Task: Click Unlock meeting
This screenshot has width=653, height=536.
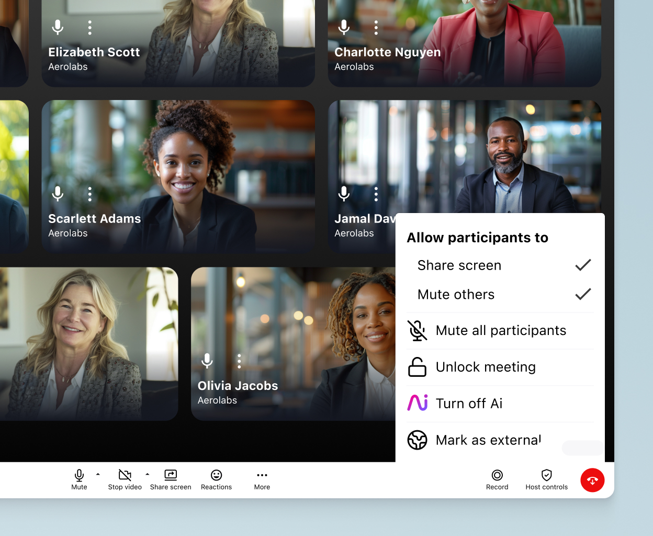Action: point(486,367)
